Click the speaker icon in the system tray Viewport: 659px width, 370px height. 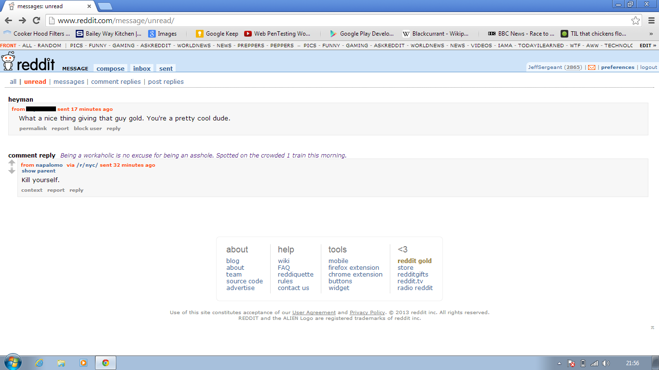[x=606, y=363]
